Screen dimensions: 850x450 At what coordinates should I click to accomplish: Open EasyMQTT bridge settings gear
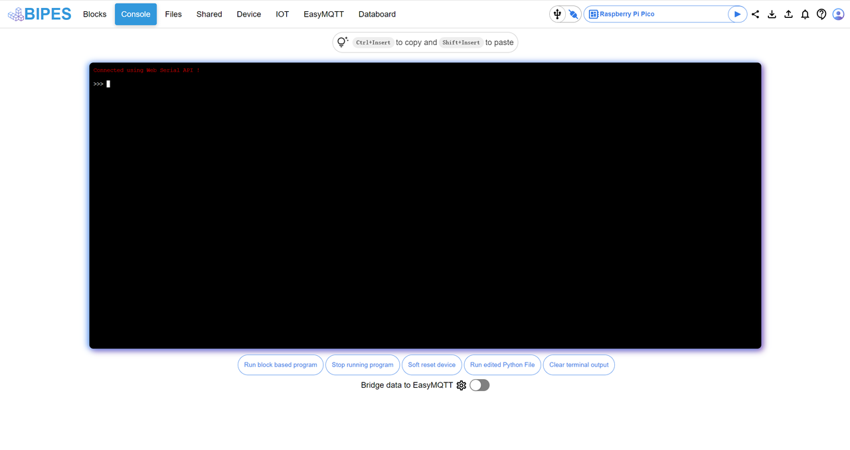point(462,385)
